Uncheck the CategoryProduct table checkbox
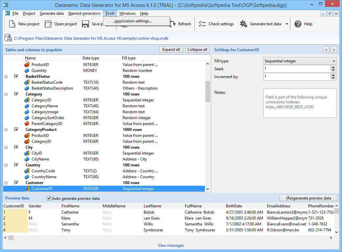Image resolution: width=342 pixels, height=252 pixels. (x=16, y=130)
